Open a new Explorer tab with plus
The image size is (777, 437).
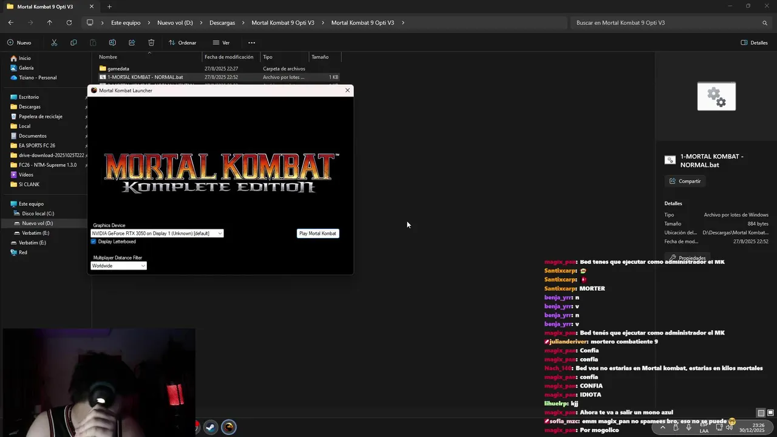coord(109,7)
